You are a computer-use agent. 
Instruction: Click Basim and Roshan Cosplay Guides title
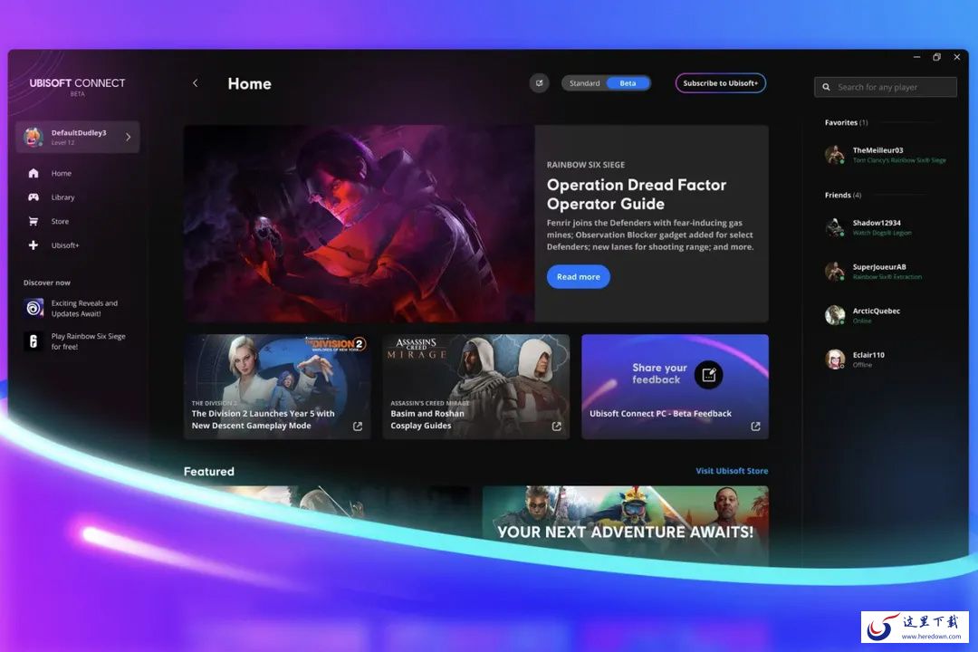tap(427, 419)
